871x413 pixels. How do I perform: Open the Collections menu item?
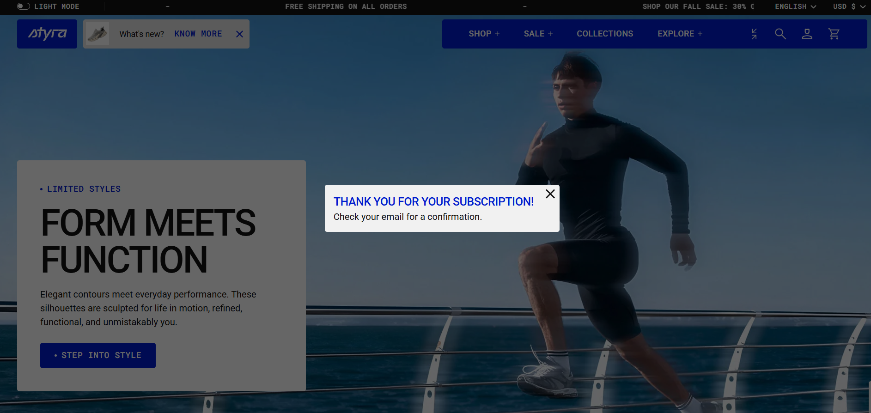tap(605, 34)
